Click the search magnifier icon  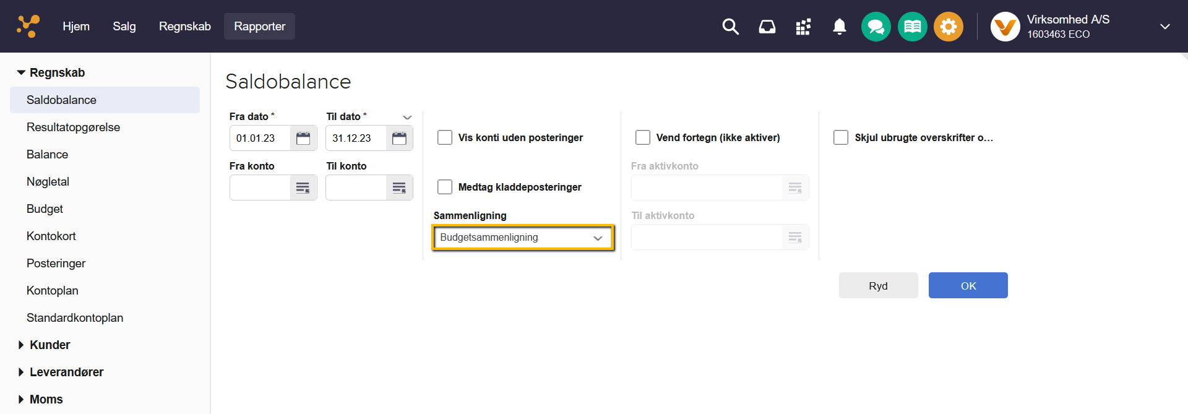[730, 27]
